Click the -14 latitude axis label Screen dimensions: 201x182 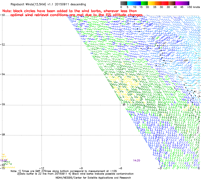coord(2,74)
